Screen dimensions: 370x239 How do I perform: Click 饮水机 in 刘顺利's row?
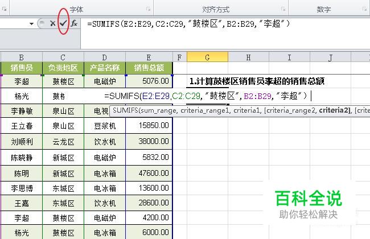coord(105,141)
